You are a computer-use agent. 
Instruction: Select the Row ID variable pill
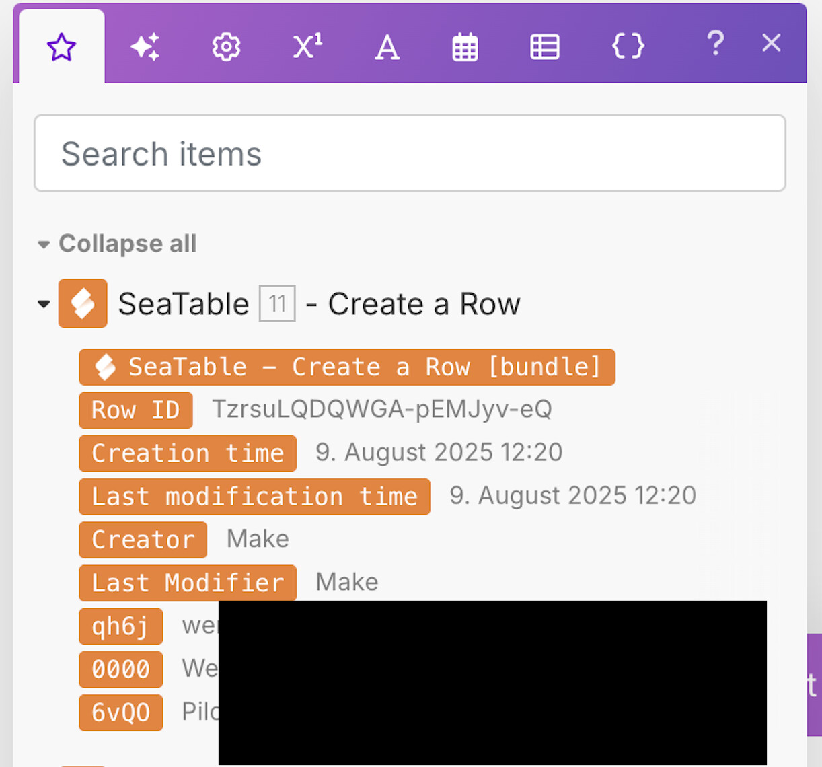(135, 410)
